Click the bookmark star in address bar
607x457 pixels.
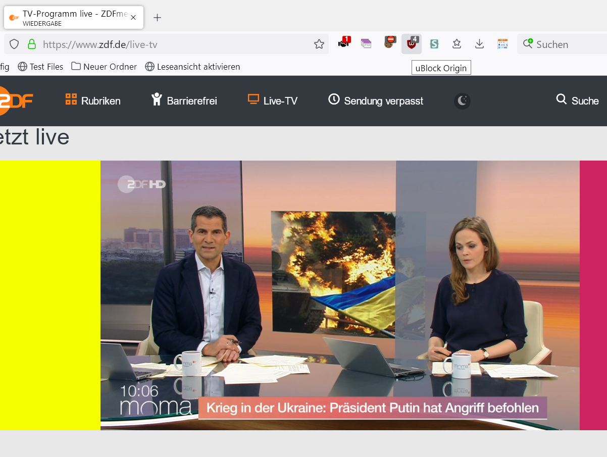pos(319,44)
